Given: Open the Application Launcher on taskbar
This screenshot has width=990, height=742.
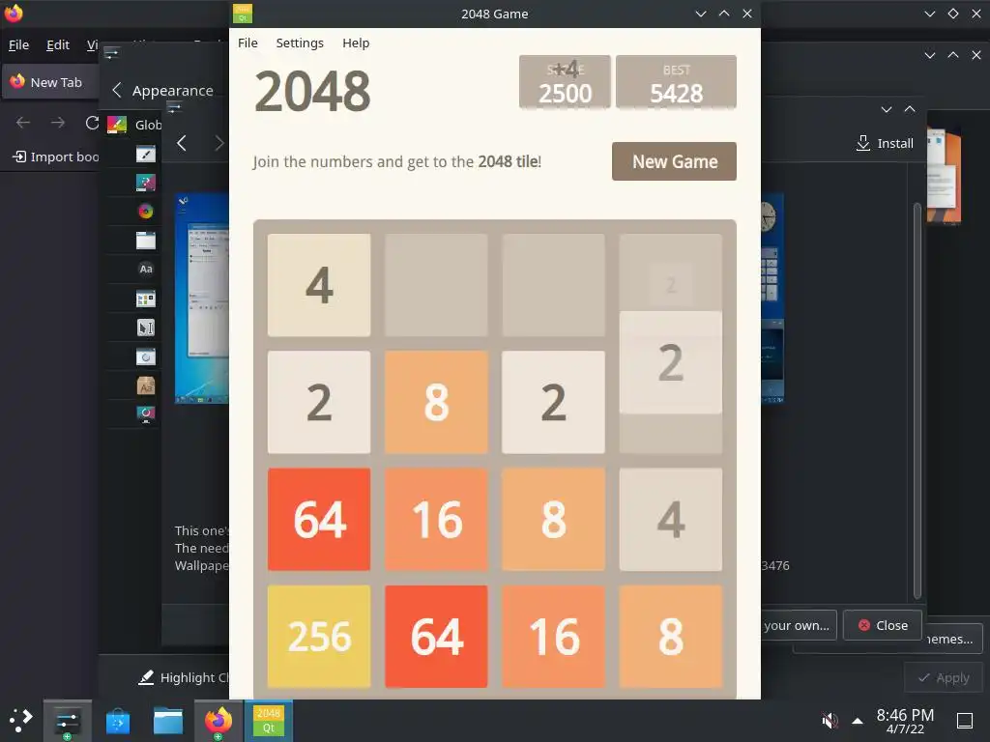Looking at the screenshot, I should (x=20, y=721).
